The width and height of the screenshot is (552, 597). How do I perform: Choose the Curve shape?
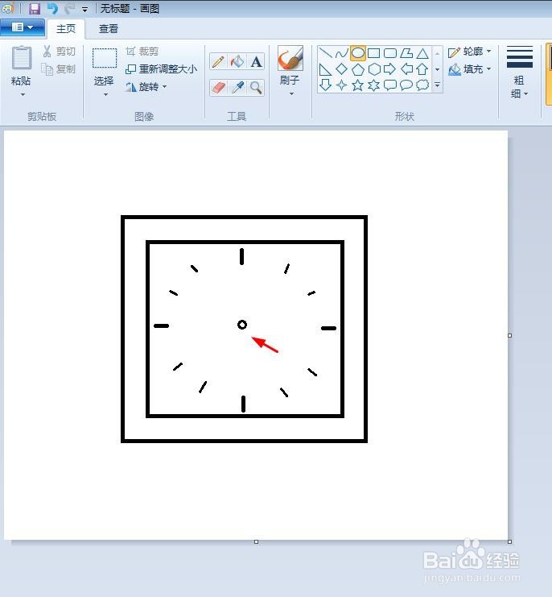tap(341, 53)
